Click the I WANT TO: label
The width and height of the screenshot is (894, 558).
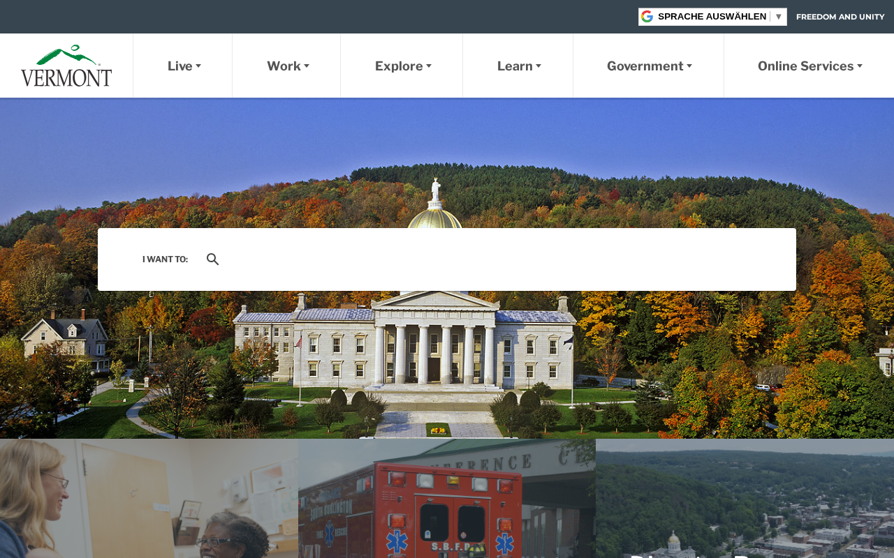pyautogui.click(x=165, y=259)
